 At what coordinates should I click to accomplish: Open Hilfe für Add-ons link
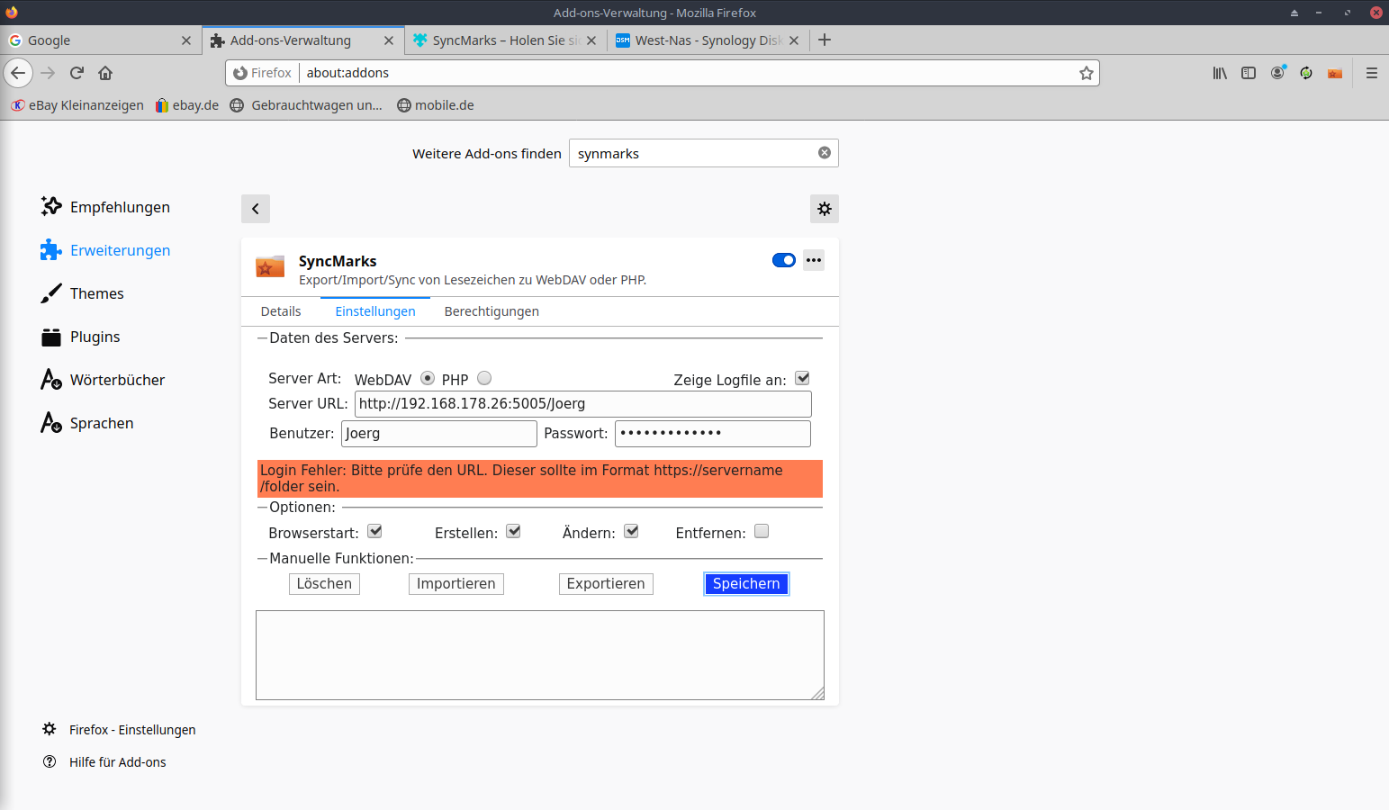tap(104, 762)
